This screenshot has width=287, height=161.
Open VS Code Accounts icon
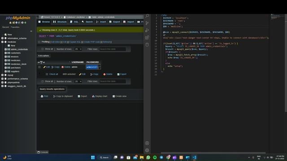pos(147,143)
